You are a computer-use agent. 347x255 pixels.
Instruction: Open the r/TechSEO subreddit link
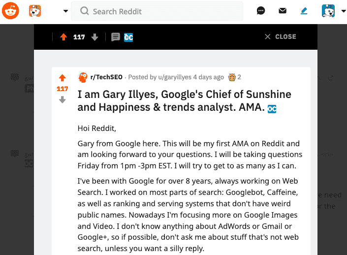[x=106, y=77]
